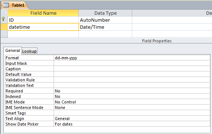This screenshot has height=134, width=212.
Task: Click the datetime row selector
Action: click(4, 27)
